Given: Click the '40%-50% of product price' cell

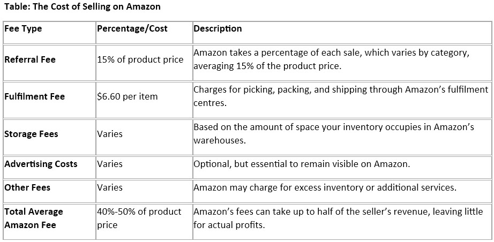Looking at the screenshot, I should point(139,218).
